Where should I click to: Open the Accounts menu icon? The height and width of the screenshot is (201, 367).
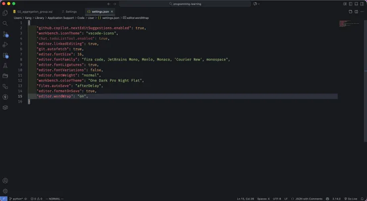pos(5,181)
